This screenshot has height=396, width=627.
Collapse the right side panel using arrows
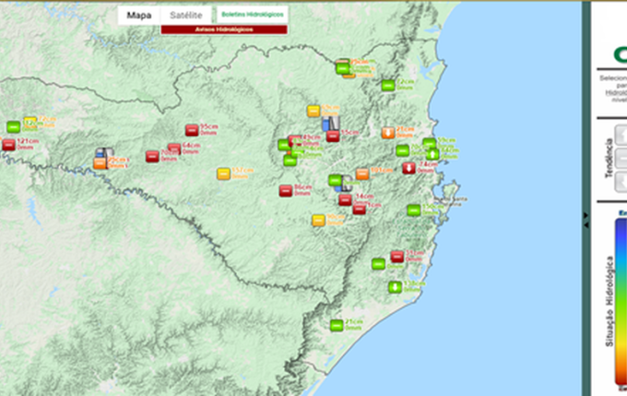coord(584,216)
